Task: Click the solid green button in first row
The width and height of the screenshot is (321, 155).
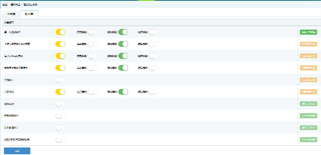Action: pos(308,32)
